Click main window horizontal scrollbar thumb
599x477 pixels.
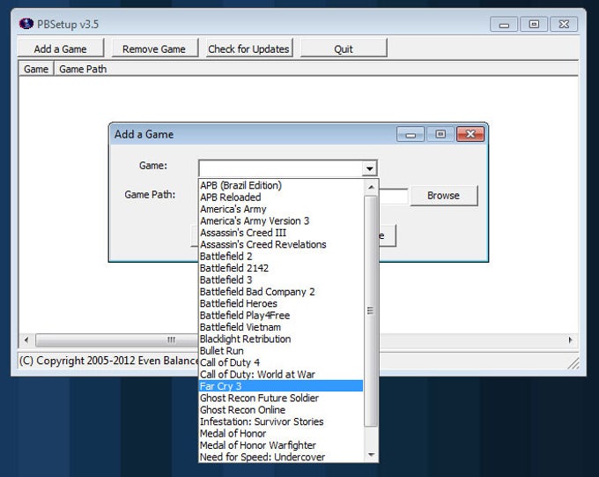click(117, 339)
